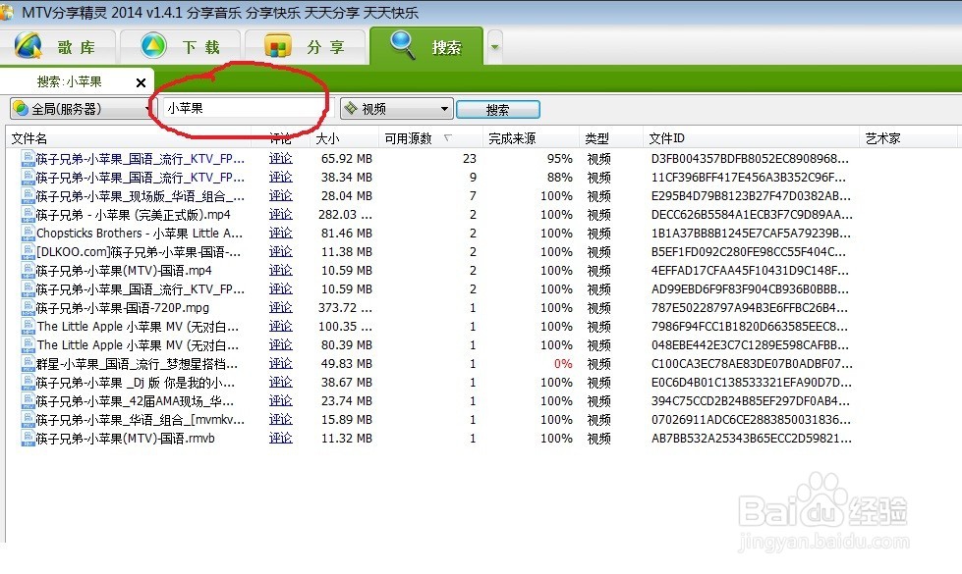This screenshot has width=962, height=574.
Task: Open 评论 link for the 38.34 MB file
Action: click(280, 177)
